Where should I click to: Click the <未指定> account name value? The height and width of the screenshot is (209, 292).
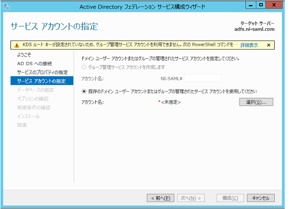point(171,102)
